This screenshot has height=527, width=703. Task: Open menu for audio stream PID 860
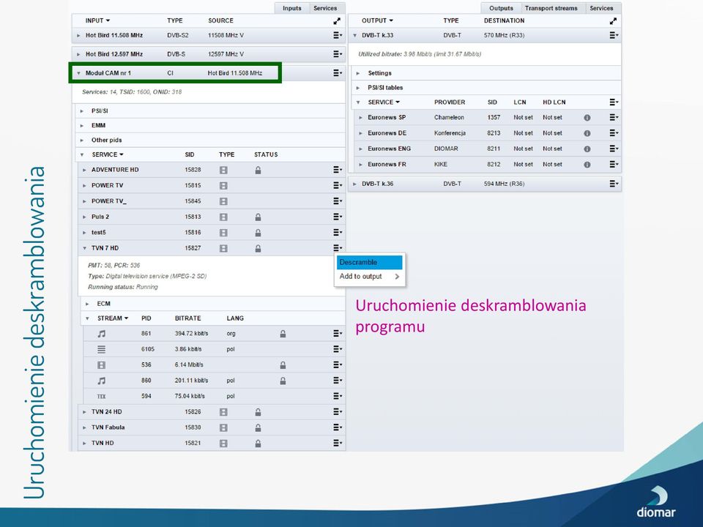338,381
